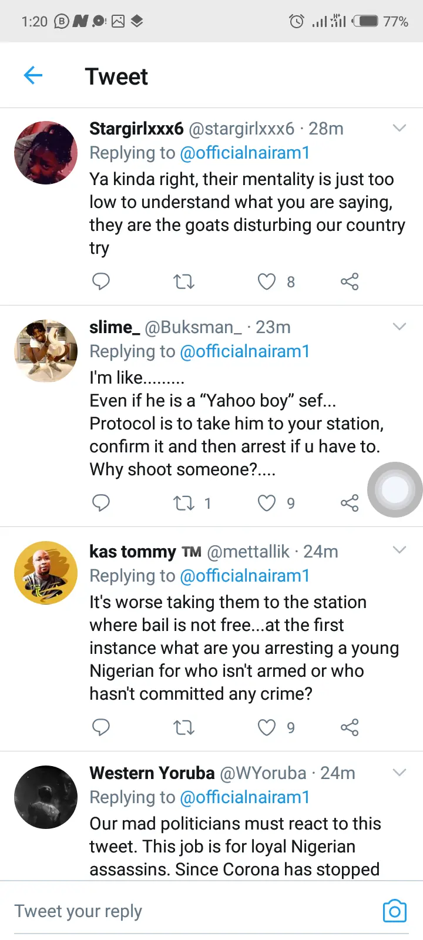Share kas tommy's tweet
This screenshot has height=940, width=423.
(x=350, y=727)
